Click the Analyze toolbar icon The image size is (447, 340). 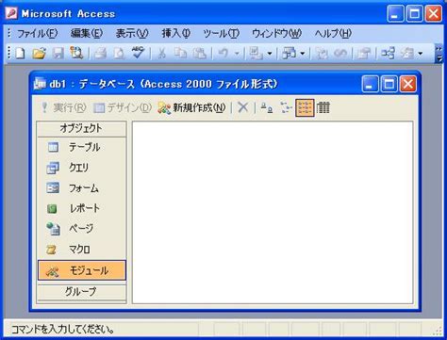290,54
